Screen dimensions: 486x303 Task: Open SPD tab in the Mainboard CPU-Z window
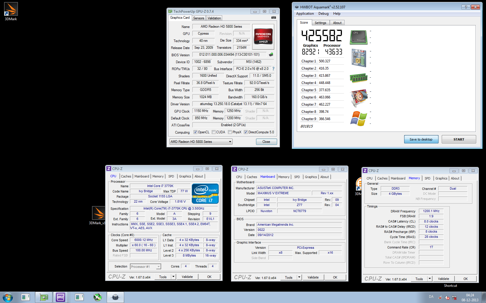297,177
